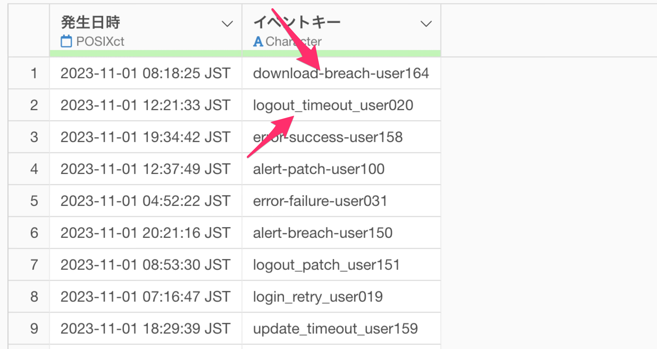The height and width of the screenshot is (349, 657).
Task: Click cell logout_patch_user151
Action: [x=326, y=265]
